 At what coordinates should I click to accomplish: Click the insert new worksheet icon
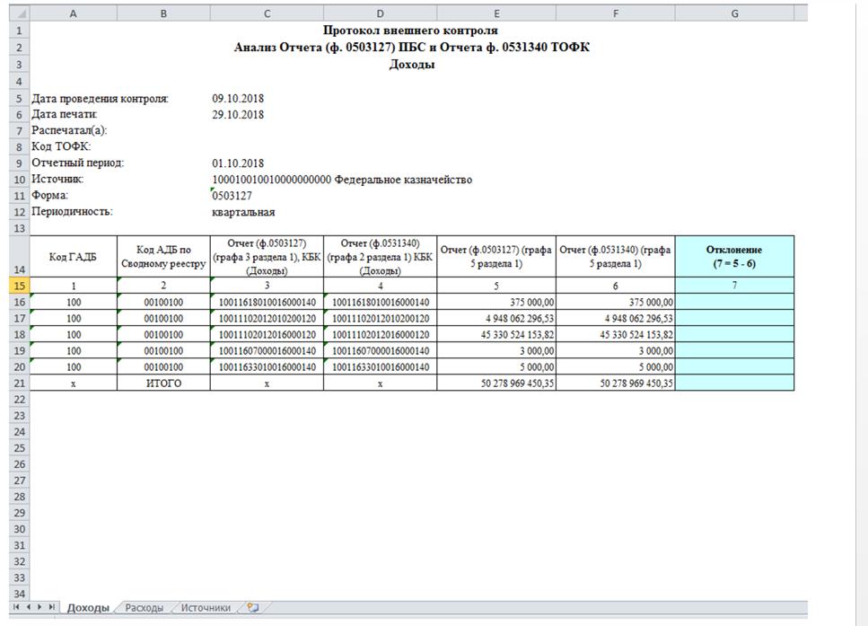[x=253, y=608]
